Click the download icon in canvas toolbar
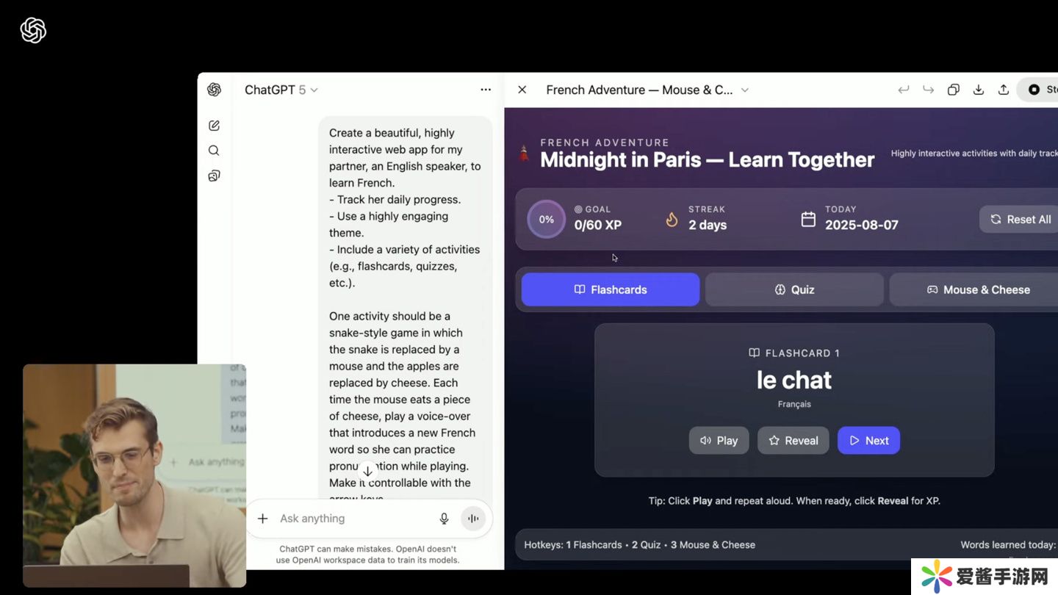This screenshot has width=1058, height=595. [x=978, y=90]
